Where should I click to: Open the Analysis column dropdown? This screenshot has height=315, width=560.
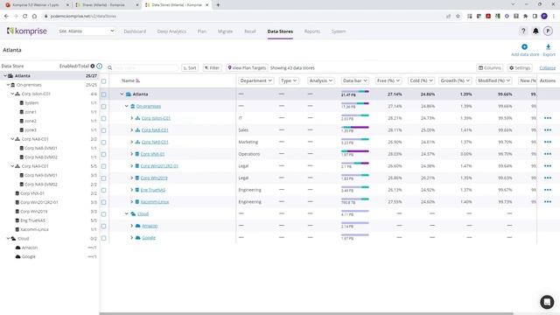(x=321, y=80)
